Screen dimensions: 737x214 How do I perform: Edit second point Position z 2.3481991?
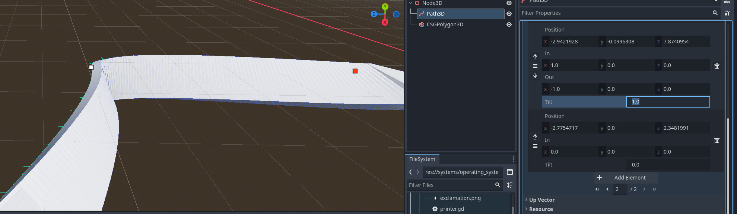pyautogui.click(x=682, y=128)
